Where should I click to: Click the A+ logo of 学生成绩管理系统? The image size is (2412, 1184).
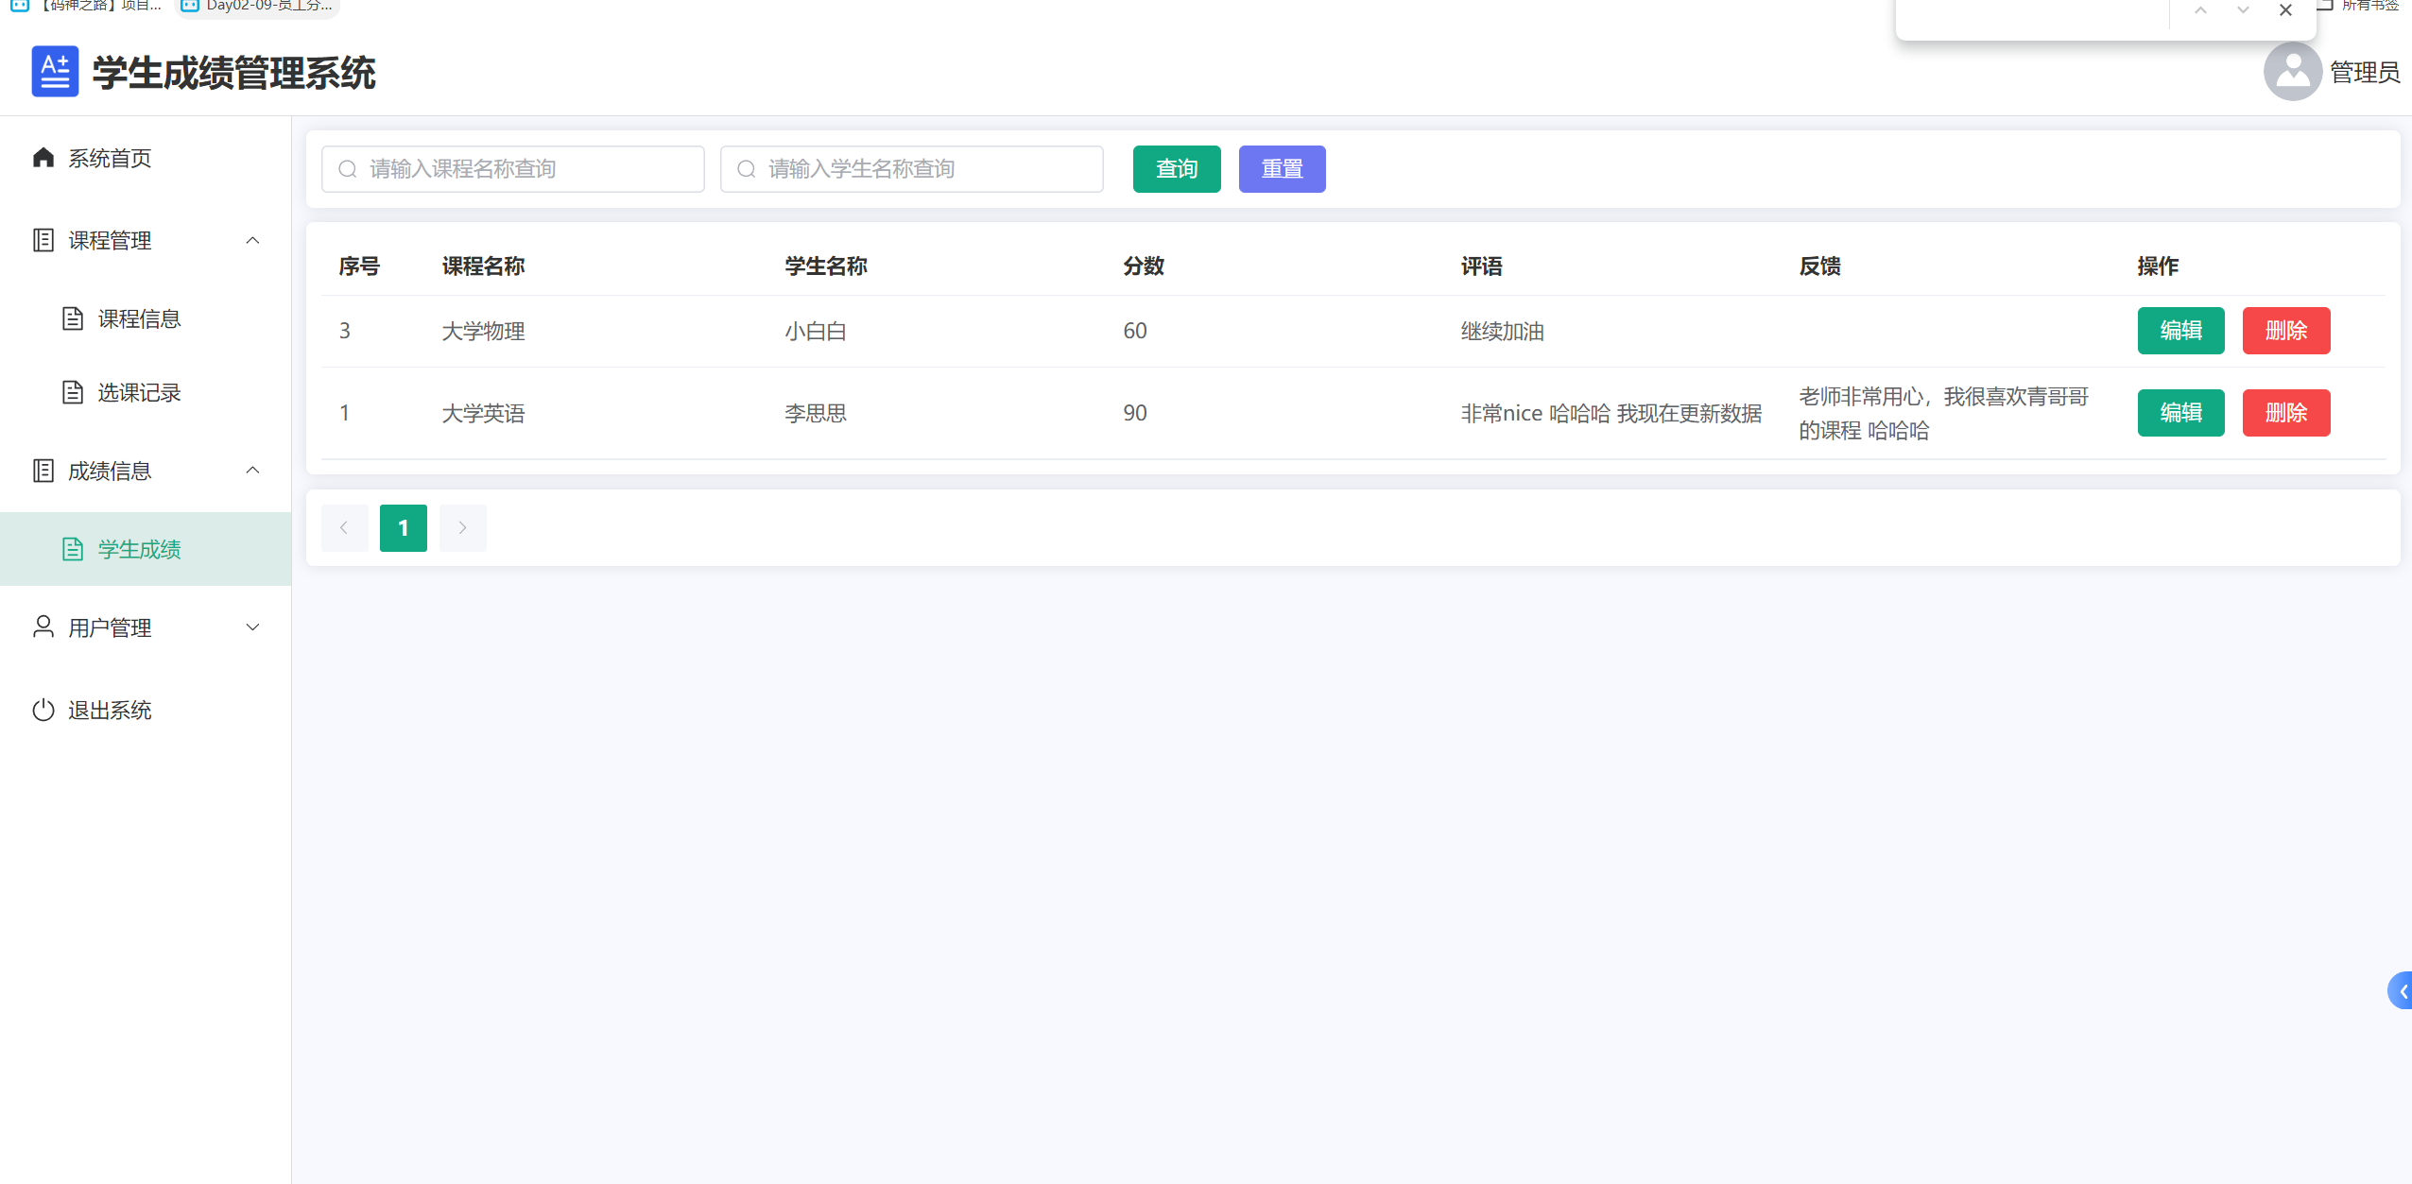[x=55, y=71]
